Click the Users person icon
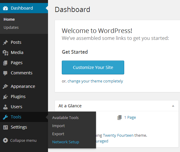 click(5, 107)
